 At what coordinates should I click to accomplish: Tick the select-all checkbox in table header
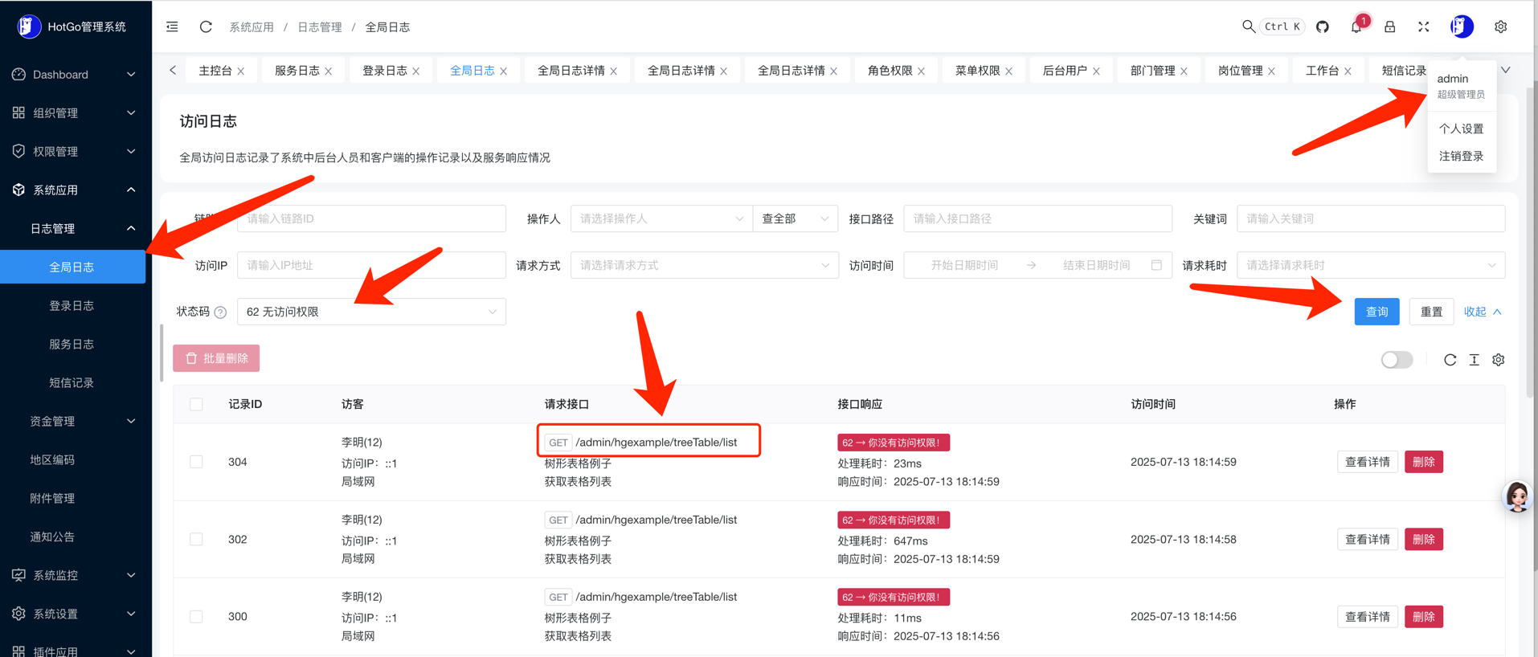[x=196, y=404]
